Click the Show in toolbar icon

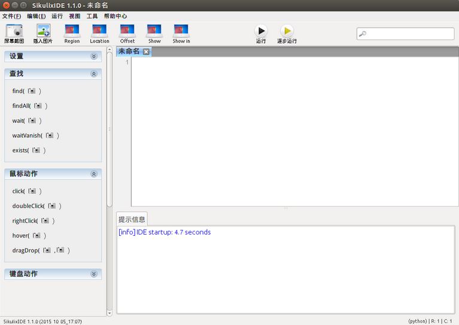tap(181, 31)
